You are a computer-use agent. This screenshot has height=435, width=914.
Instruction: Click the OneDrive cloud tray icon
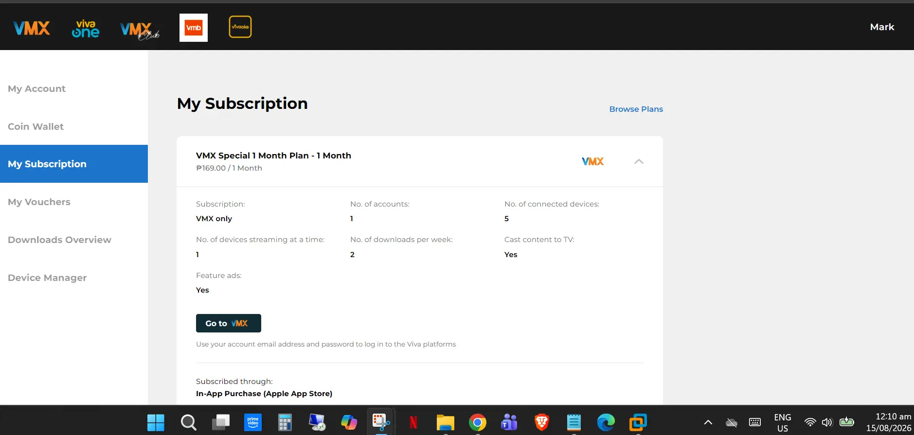coord(732,422)
